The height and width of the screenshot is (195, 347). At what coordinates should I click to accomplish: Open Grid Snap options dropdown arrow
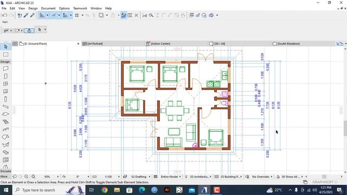click(x=82, y=15)
